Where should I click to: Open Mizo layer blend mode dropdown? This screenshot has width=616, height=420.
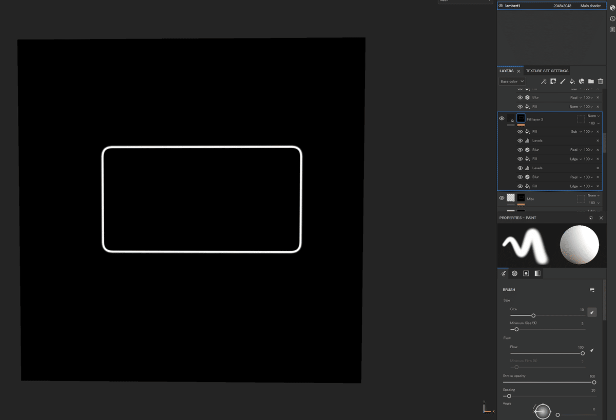(593, 195)
